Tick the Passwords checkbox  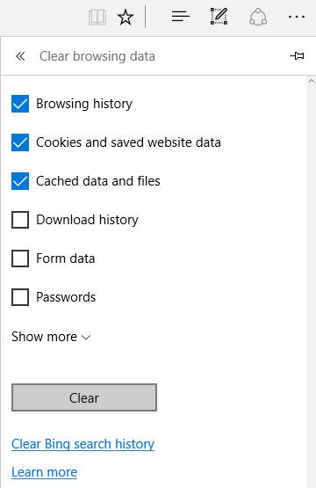[20, 297]
